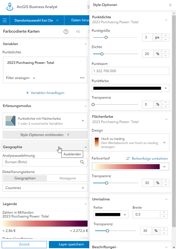Click Reihenfolge umkehren link
The height and width of the screenshot is (249, 176).
coord(150,158)
